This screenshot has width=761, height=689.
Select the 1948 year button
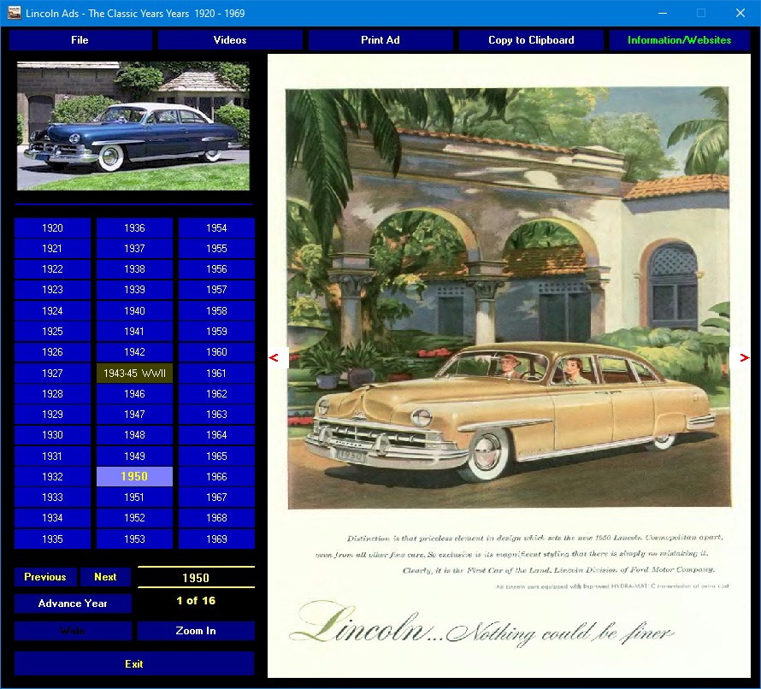[x=134, y=435]
